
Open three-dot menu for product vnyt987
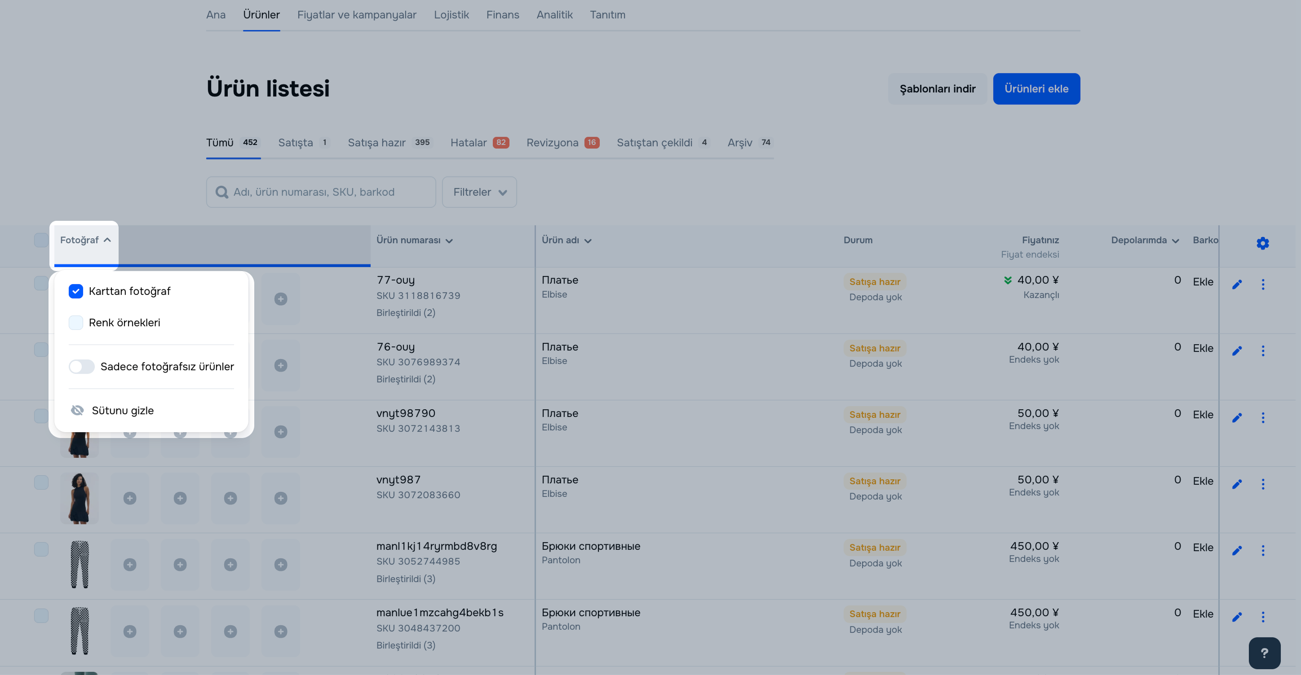click(x=1263, y=484)
